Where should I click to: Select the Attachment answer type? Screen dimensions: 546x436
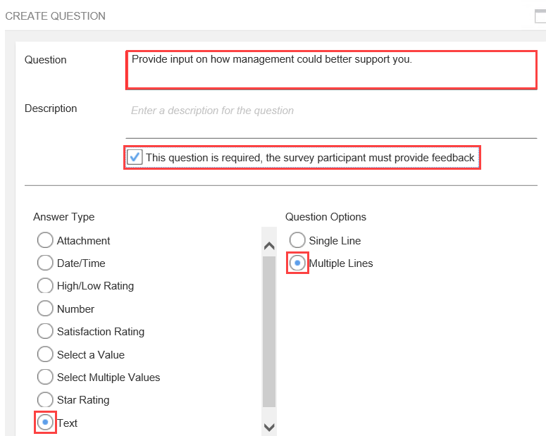[45, 240]
